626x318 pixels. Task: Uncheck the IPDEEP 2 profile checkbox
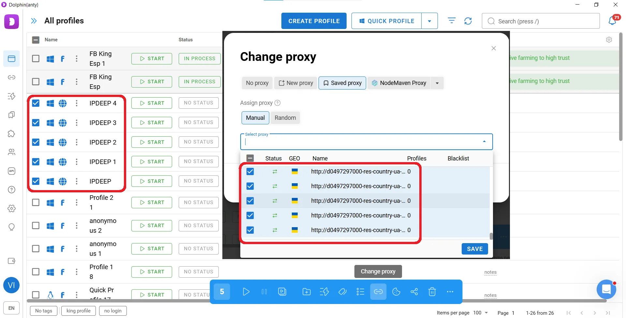coord(36,142)
